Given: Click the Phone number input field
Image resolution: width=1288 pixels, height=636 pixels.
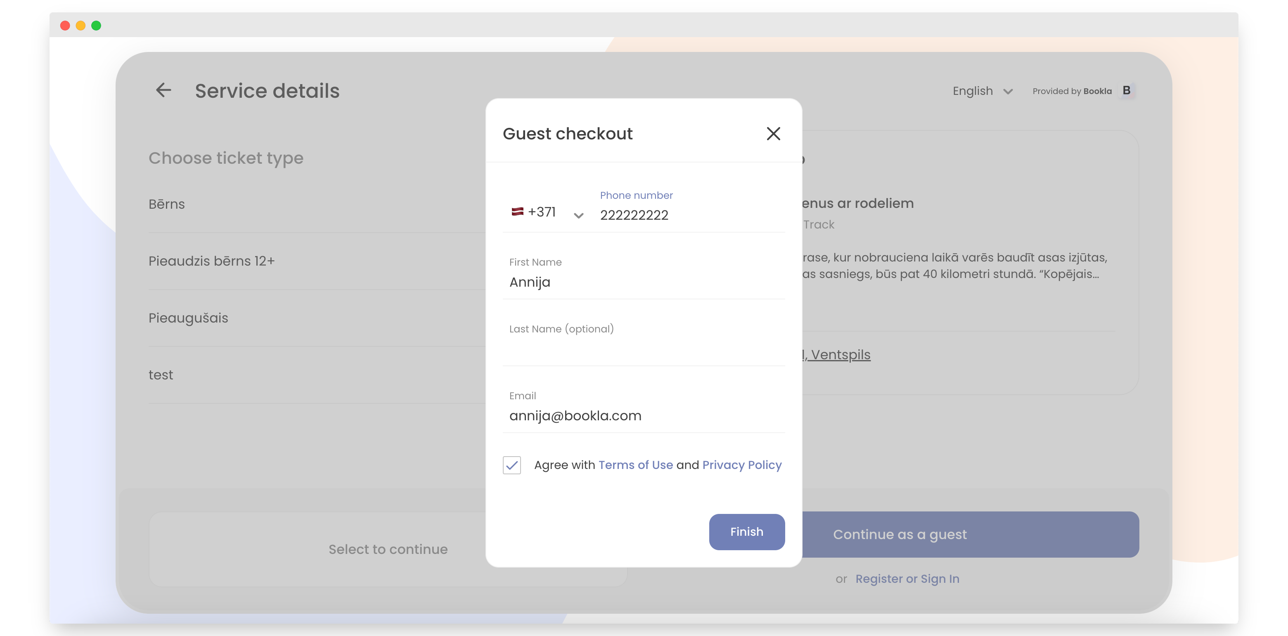Looking at the screenshot, I should (x=690, y=215).
